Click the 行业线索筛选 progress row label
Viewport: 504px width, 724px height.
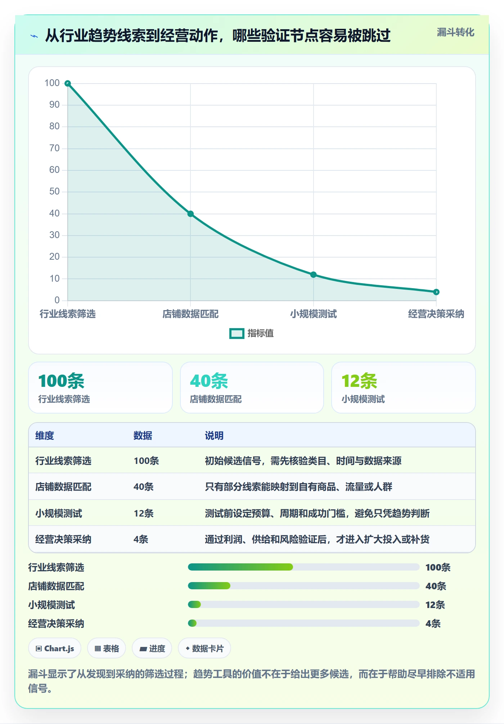[56, 567]
